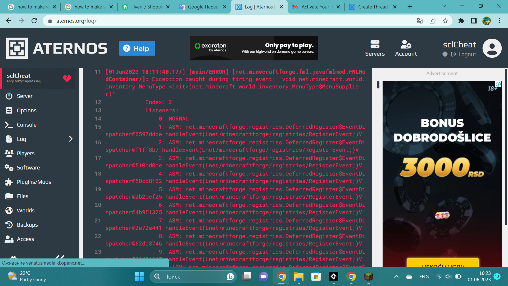Open a new browser tab
508x286 pixels.
410,7
